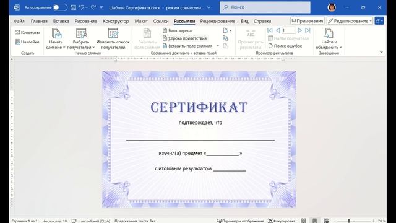The image size is (396, 223).
Task: Click the Поиск ошибок button
Action: click(x=285, y=46)
